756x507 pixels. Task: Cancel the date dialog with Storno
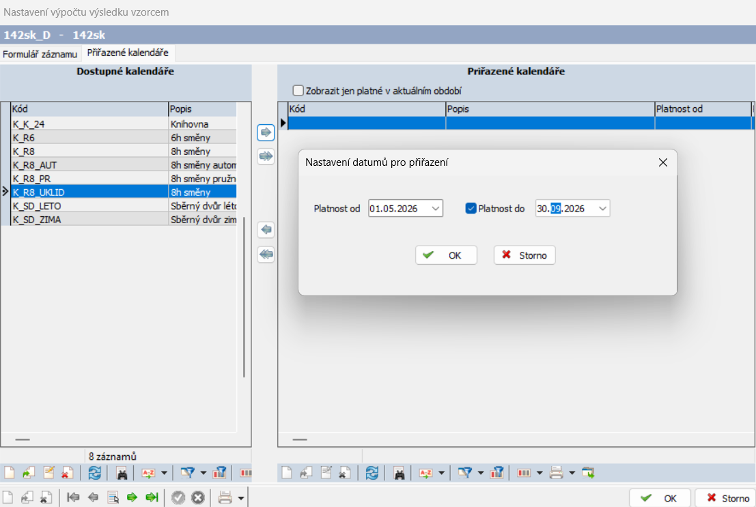[524, 255]
